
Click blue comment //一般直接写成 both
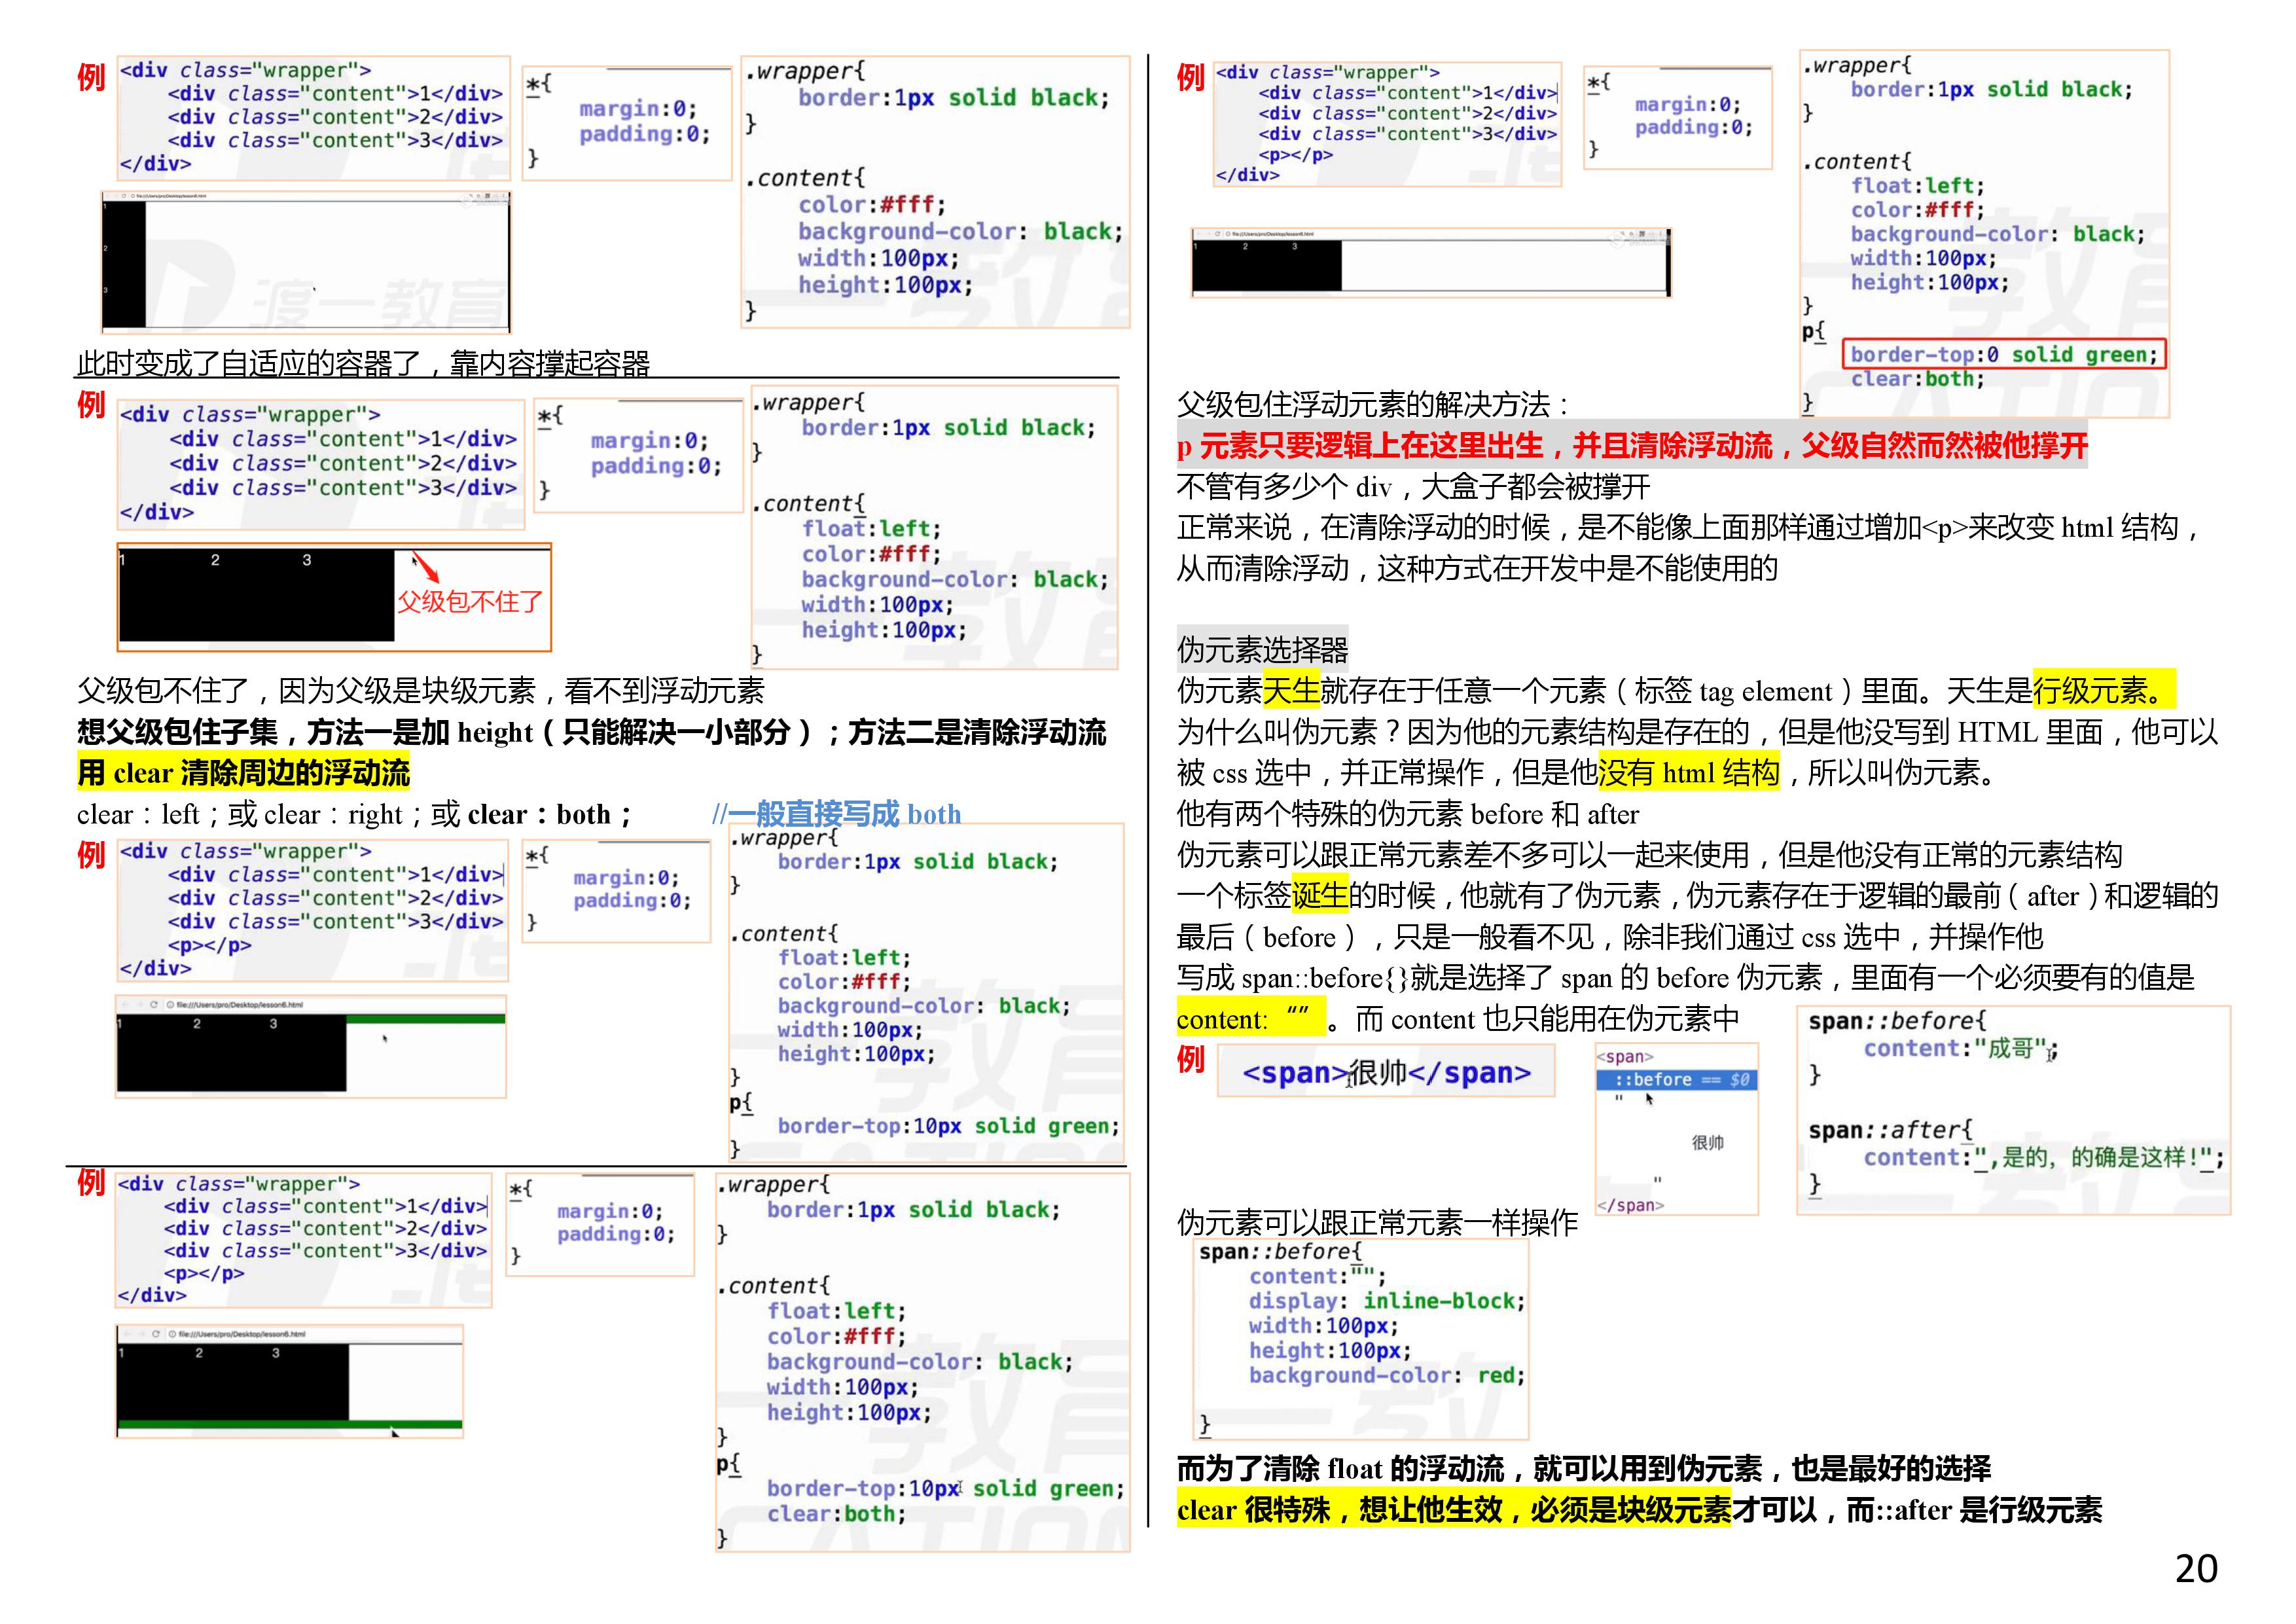click(x=836, y=814)
